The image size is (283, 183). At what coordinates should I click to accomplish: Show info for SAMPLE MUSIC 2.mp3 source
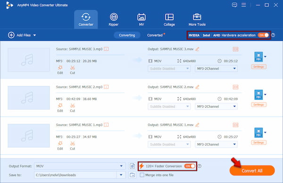[x=106, y=87]
